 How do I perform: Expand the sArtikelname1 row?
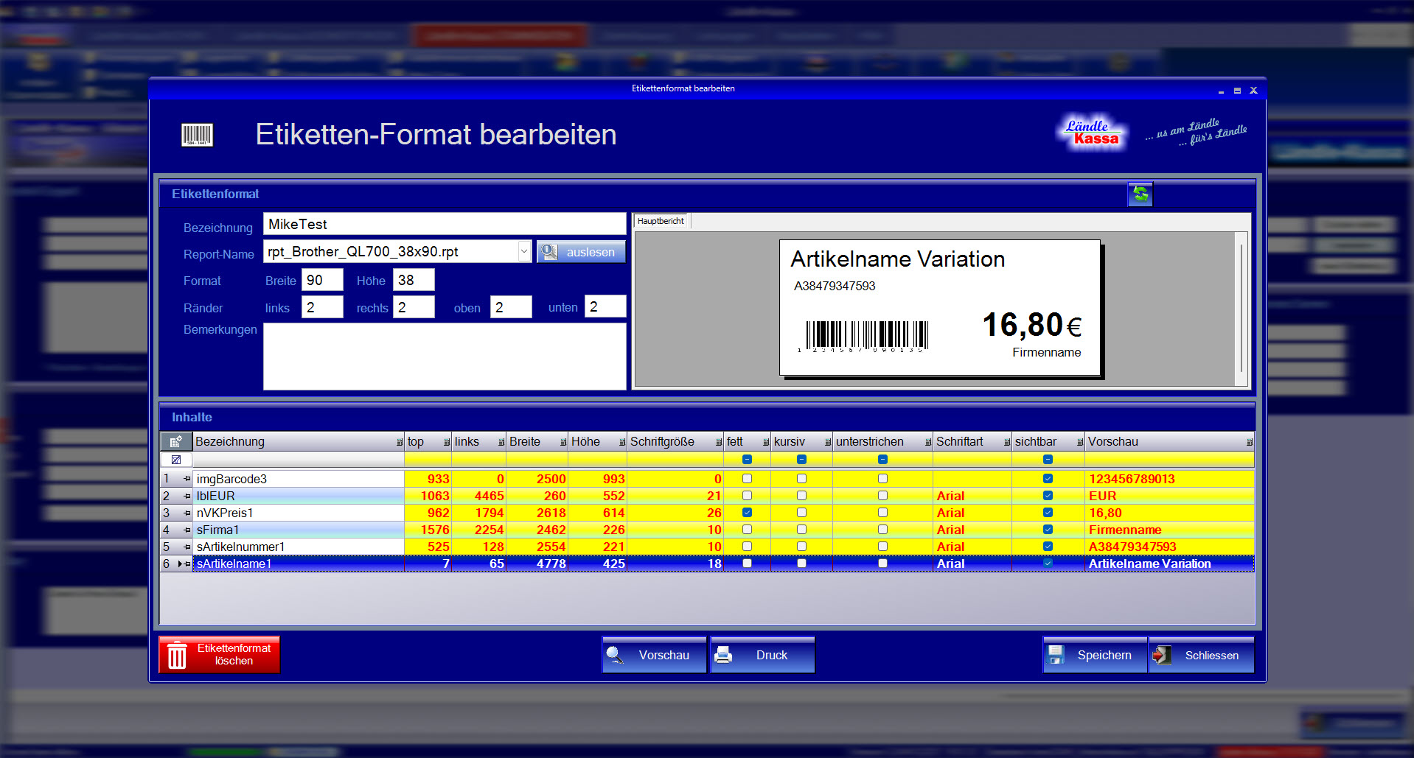coord(187,564)
